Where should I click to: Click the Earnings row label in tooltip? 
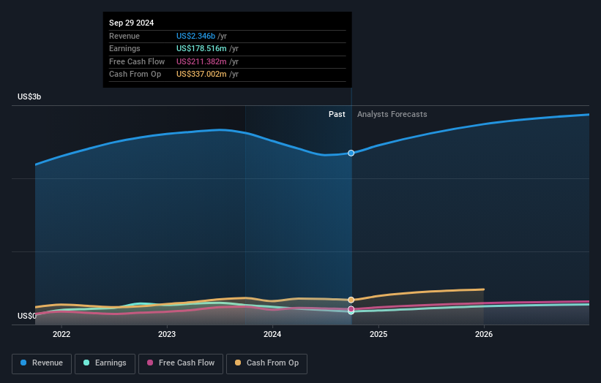124,48
